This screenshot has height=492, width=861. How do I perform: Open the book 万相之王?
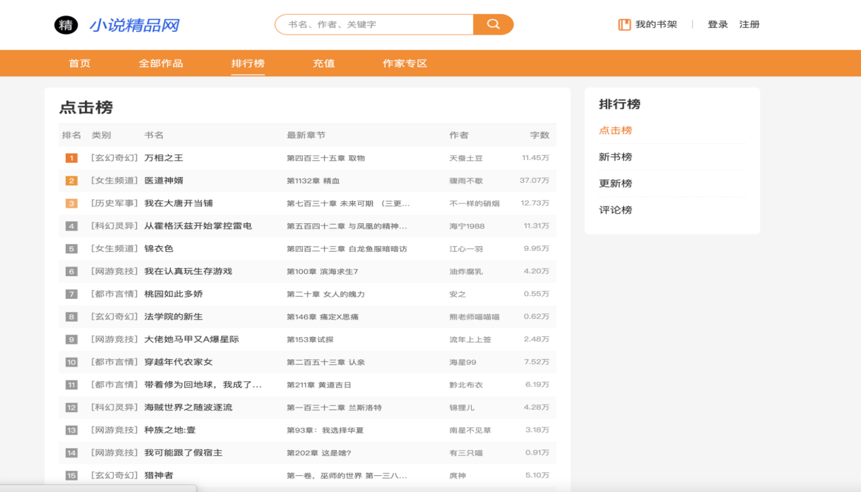[164, 158]
